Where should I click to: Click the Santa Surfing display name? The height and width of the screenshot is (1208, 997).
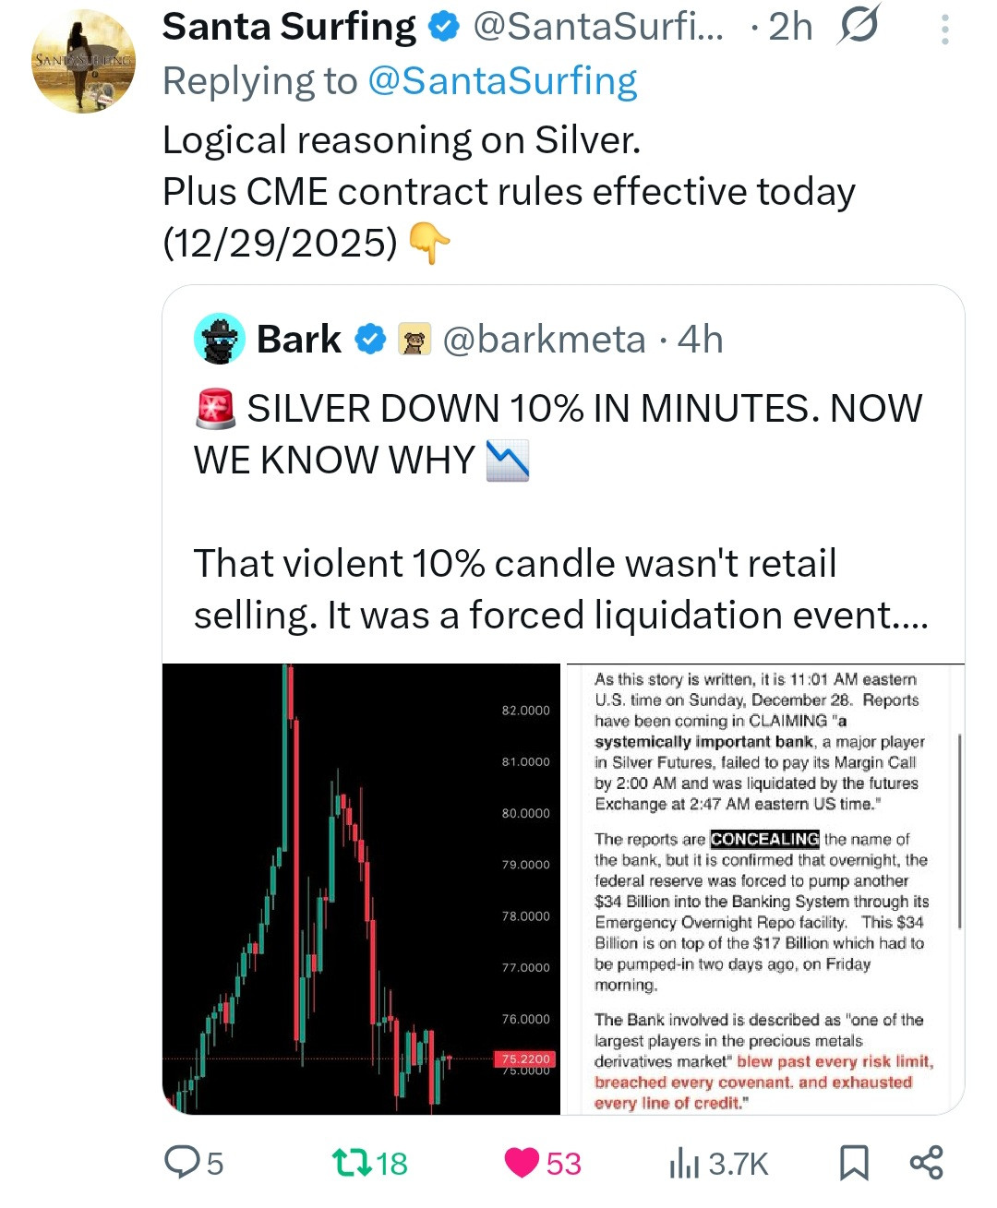[x=289, y=28]
